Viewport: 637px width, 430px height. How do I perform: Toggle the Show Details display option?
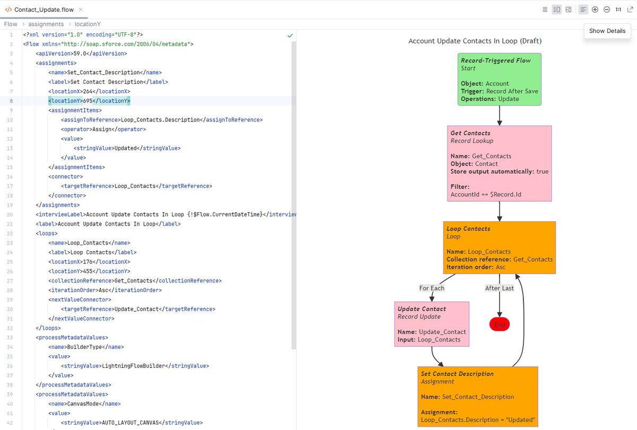pyautogui.click(x=583, y=9)
